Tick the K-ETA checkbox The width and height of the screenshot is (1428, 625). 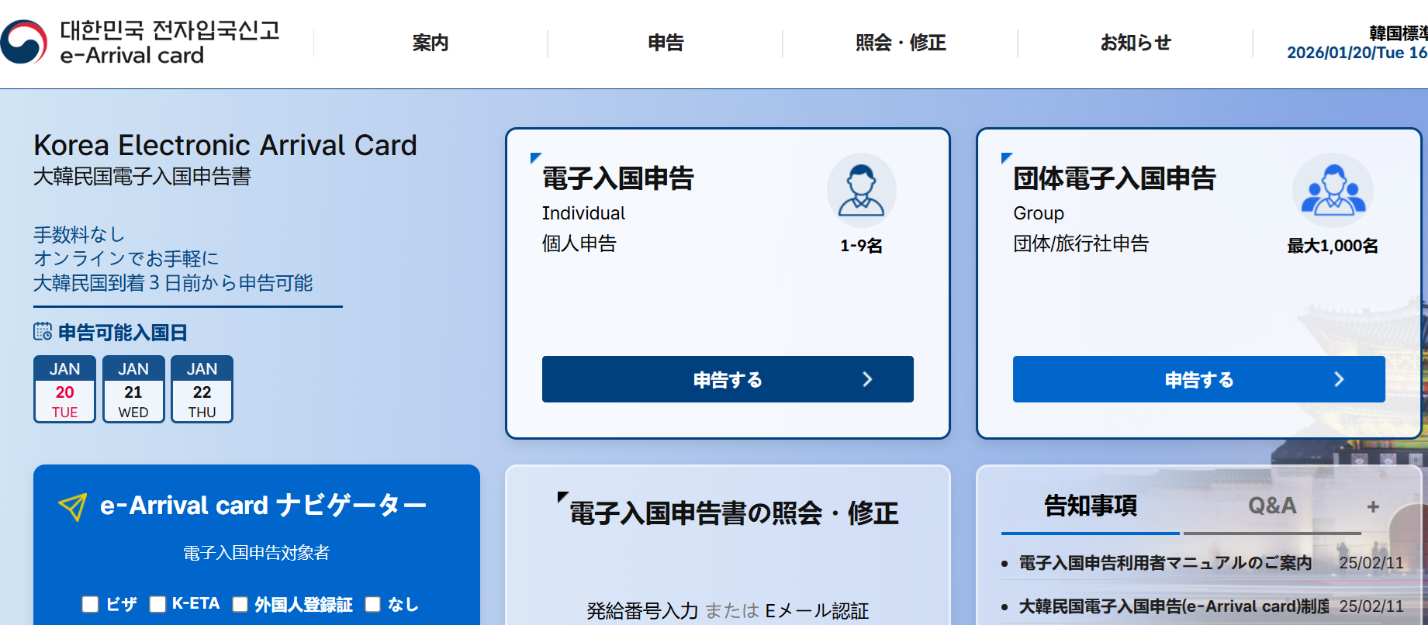(x=157, y=604)
